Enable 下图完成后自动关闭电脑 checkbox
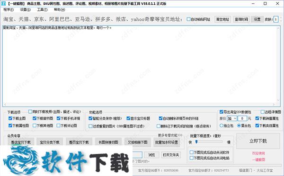 tap(191, 158)
